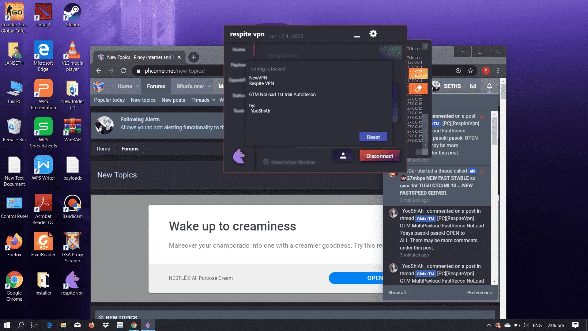
Task: Click Show all... in alerts panel
Action: (x=398, y=293)
